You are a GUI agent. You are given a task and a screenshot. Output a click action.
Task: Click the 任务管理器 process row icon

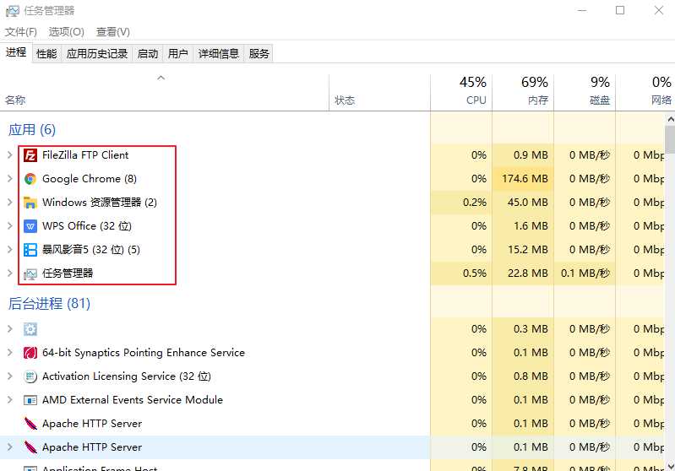point(30,274)
